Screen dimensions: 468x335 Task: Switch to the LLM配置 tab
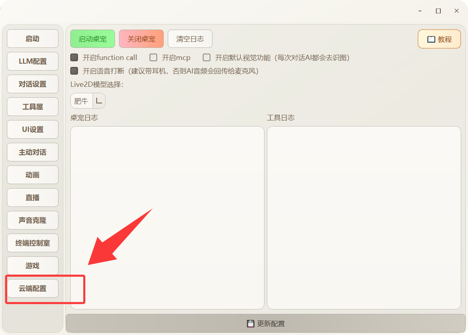32,62
